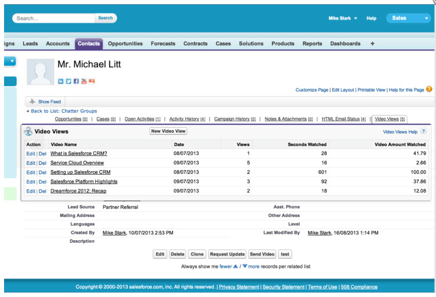Select the Video Views related list link
This screenshot has width=436, height=297.
tap(390, 119)
